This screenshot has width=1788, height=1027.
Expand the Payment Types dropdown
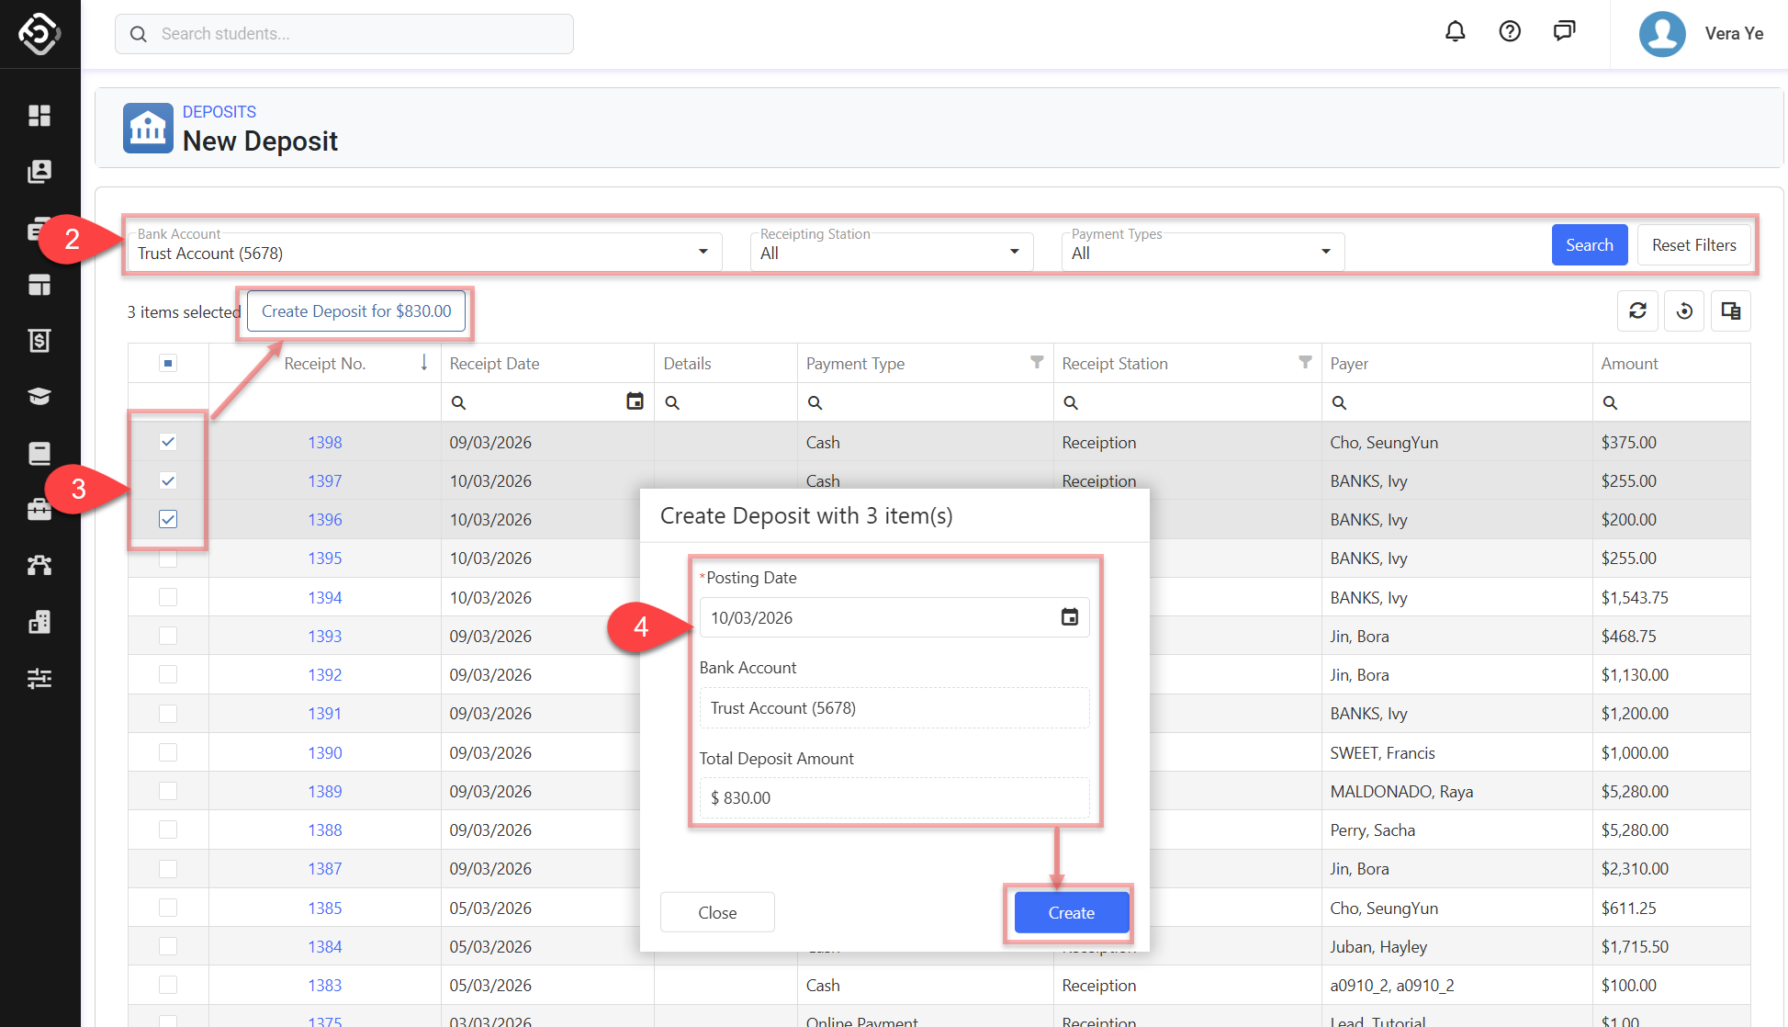pyautogui.click(x=1325, y=252)
